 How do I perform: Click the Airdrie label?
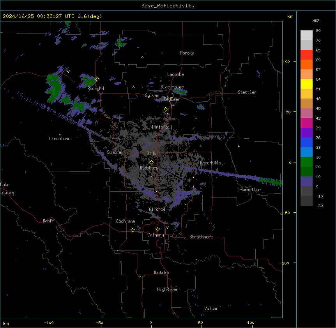[x=157, y=209]
